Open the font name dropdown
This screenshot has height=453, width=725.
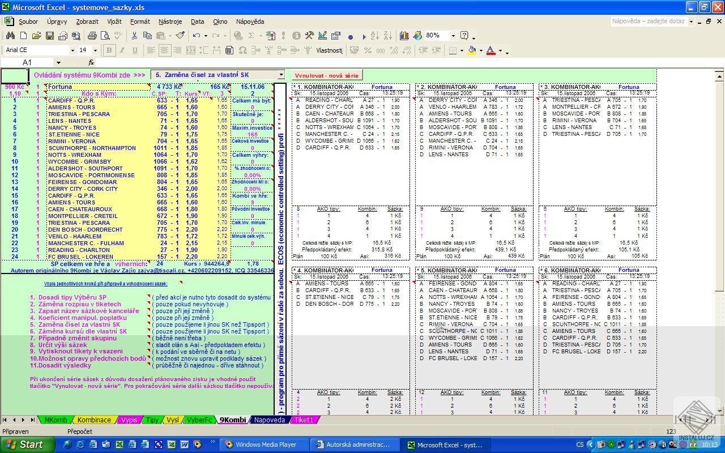[72, 50]
